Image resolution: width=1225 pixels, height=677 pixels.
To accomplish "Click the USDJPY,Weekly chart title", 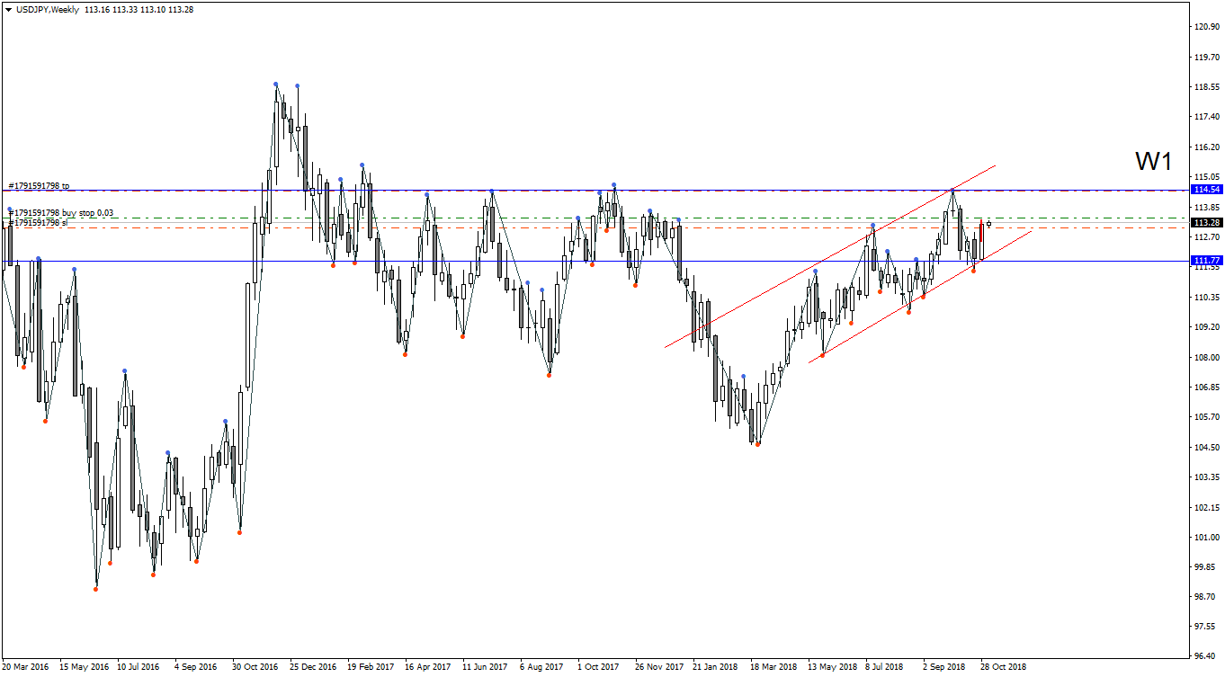I will tap(48, 9).
